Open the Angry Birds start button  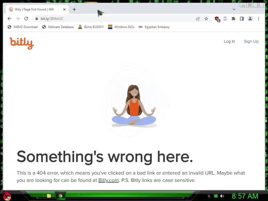pos(7,196)
